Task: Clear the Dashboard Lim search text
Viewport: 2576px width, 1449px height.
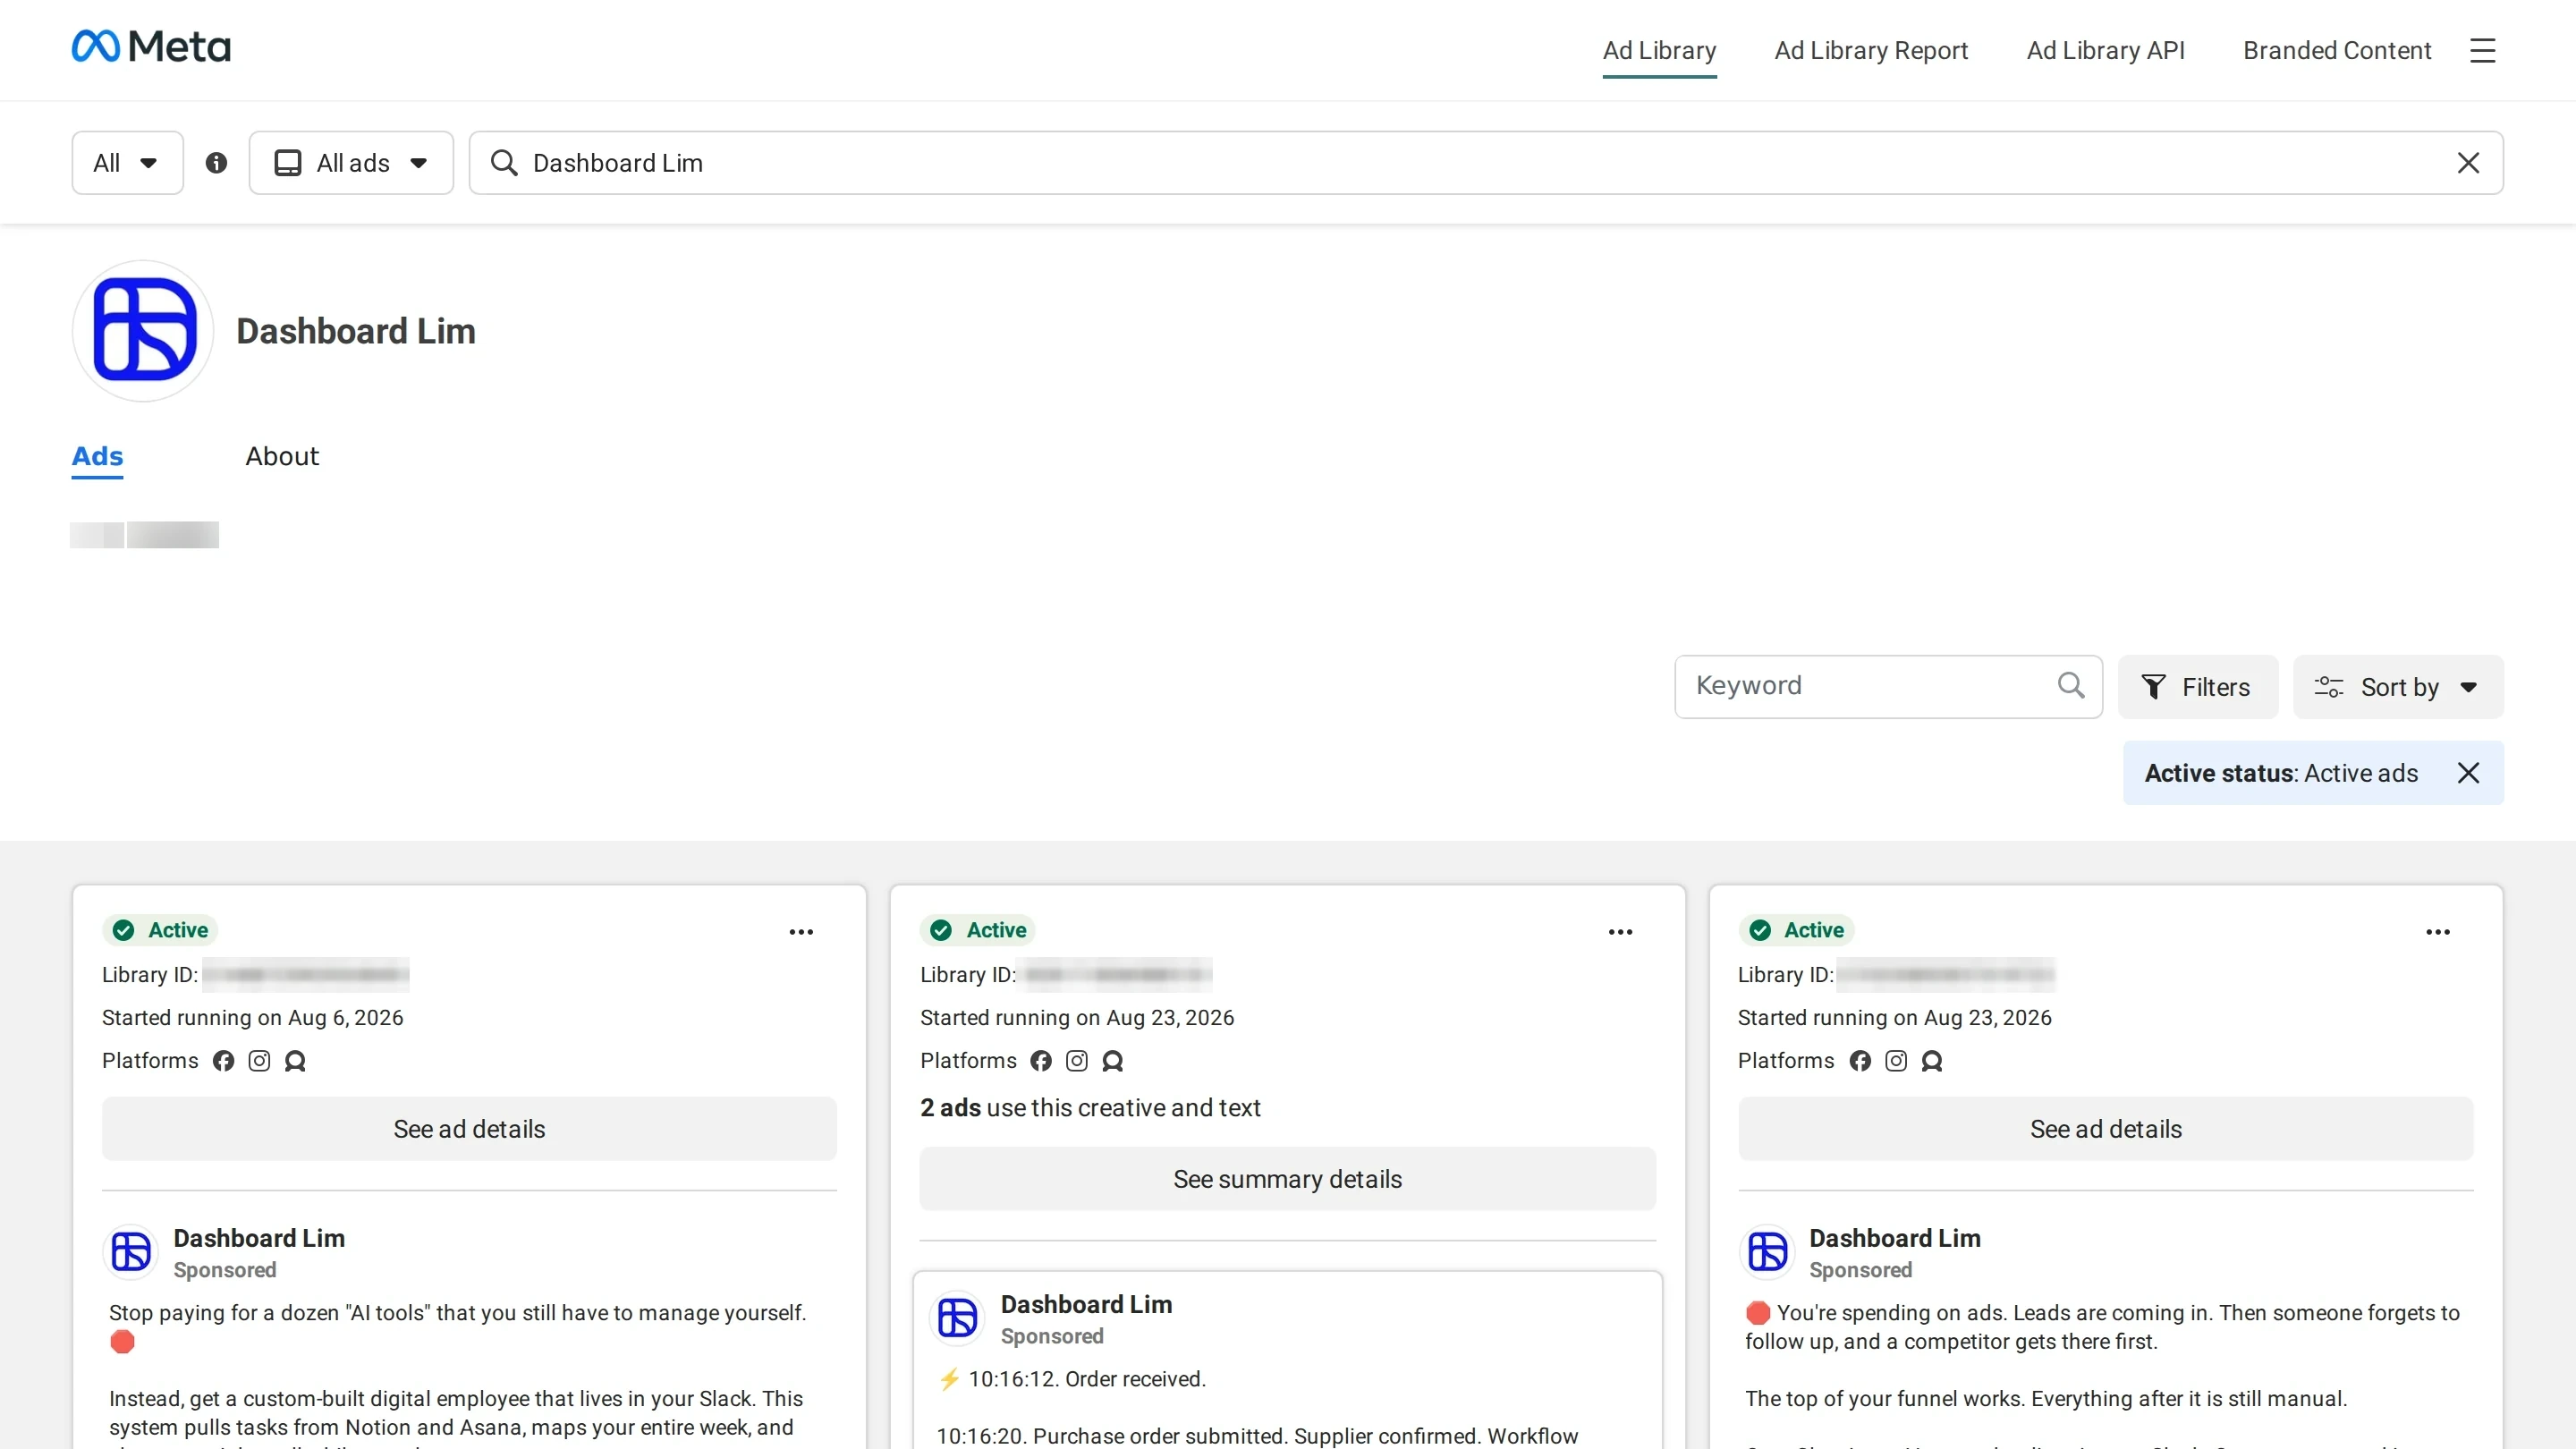Action: pyautogui.click(x=2468, y=163)
